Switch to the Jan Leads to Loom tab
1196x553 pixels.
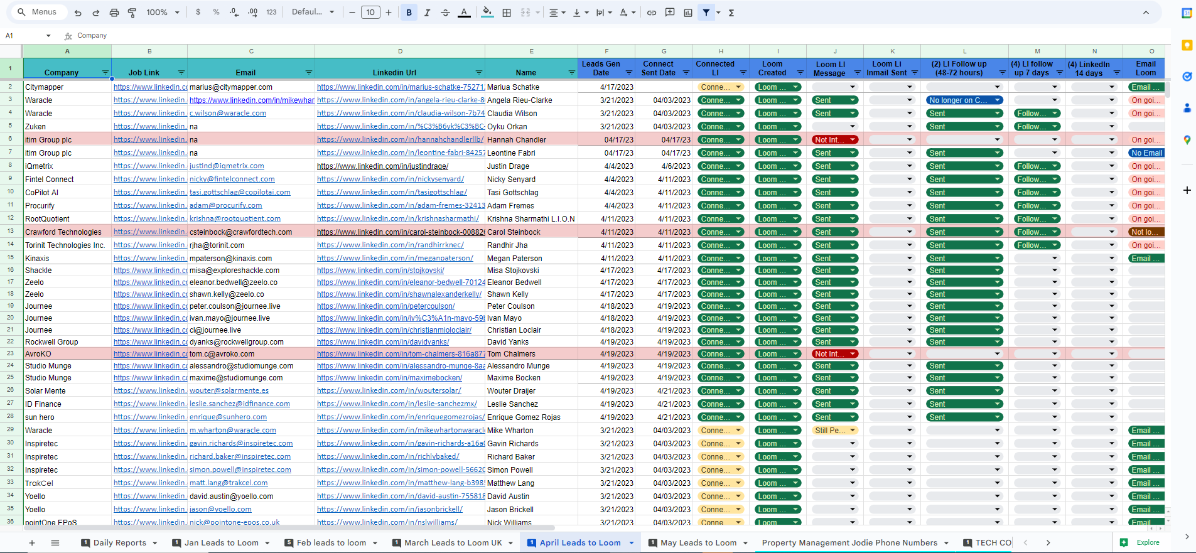pos(221,543)
